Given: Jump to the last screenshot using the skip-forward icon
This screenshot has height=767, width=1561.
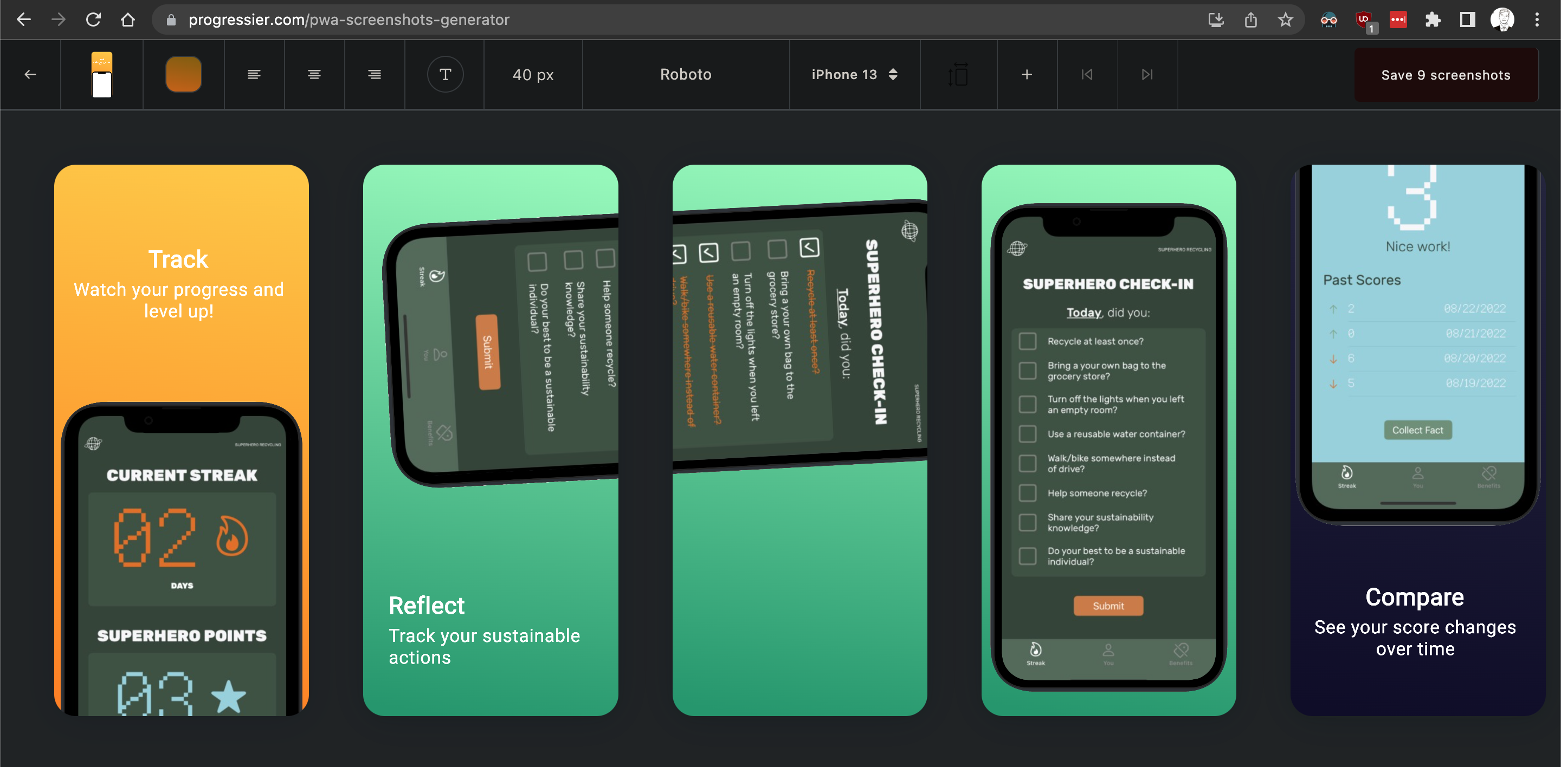Looking at the screenshot, I should pos(1147,74).
